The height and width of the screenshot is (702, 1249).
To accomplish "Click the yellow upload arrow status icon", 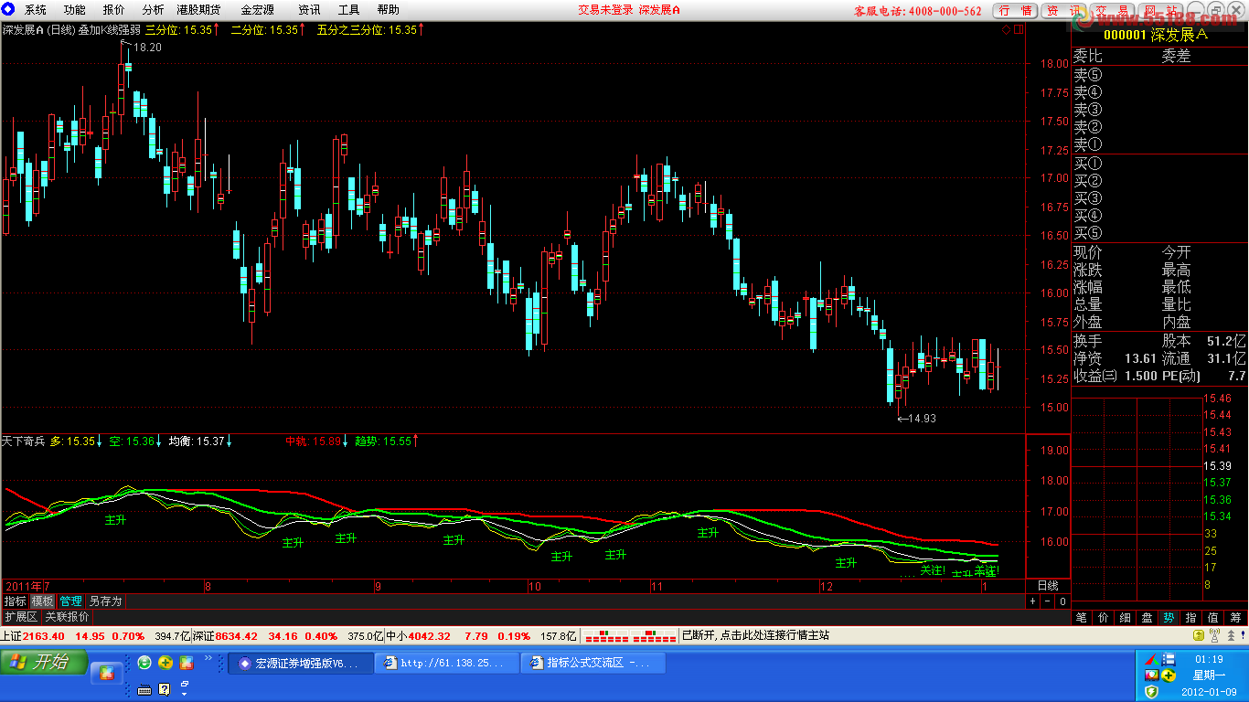I will coord(1199,635).
